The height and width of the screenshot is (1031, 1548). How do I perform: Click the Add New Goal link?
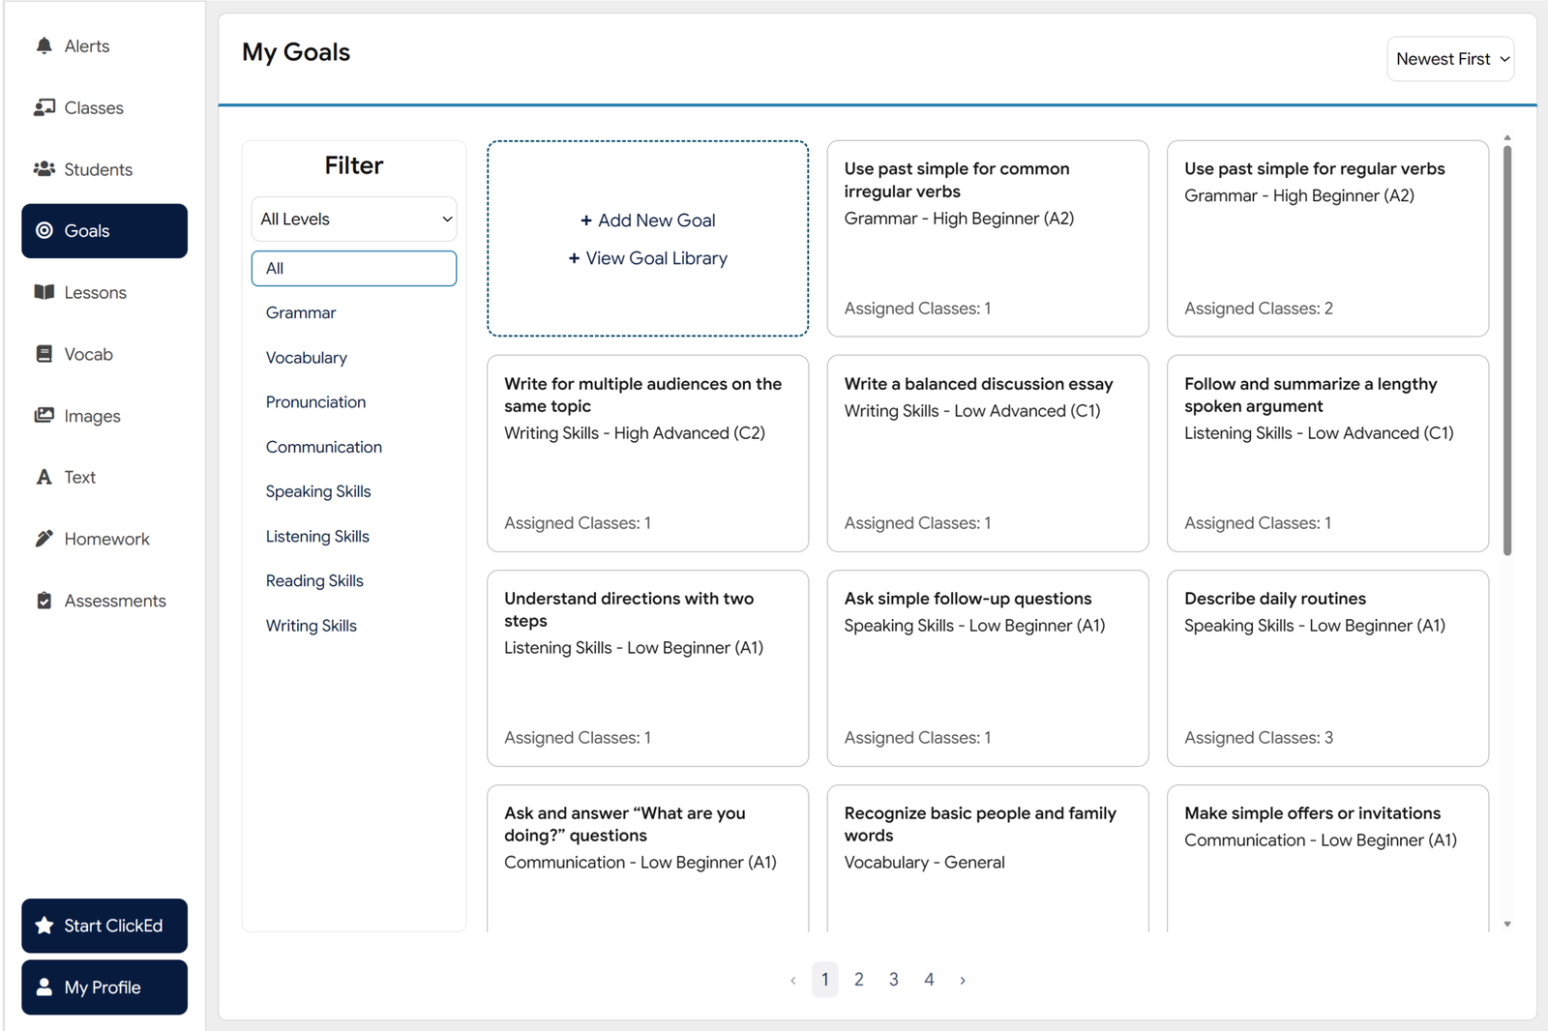(x=647, y=221)
